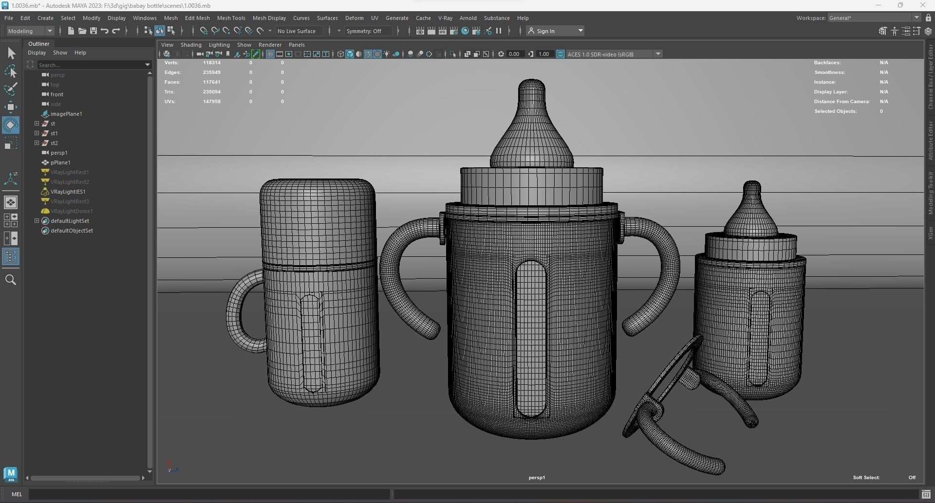Click the viewport exposure value field
Image resolution: width=935 pixels, height=503 pixels.
515,54
